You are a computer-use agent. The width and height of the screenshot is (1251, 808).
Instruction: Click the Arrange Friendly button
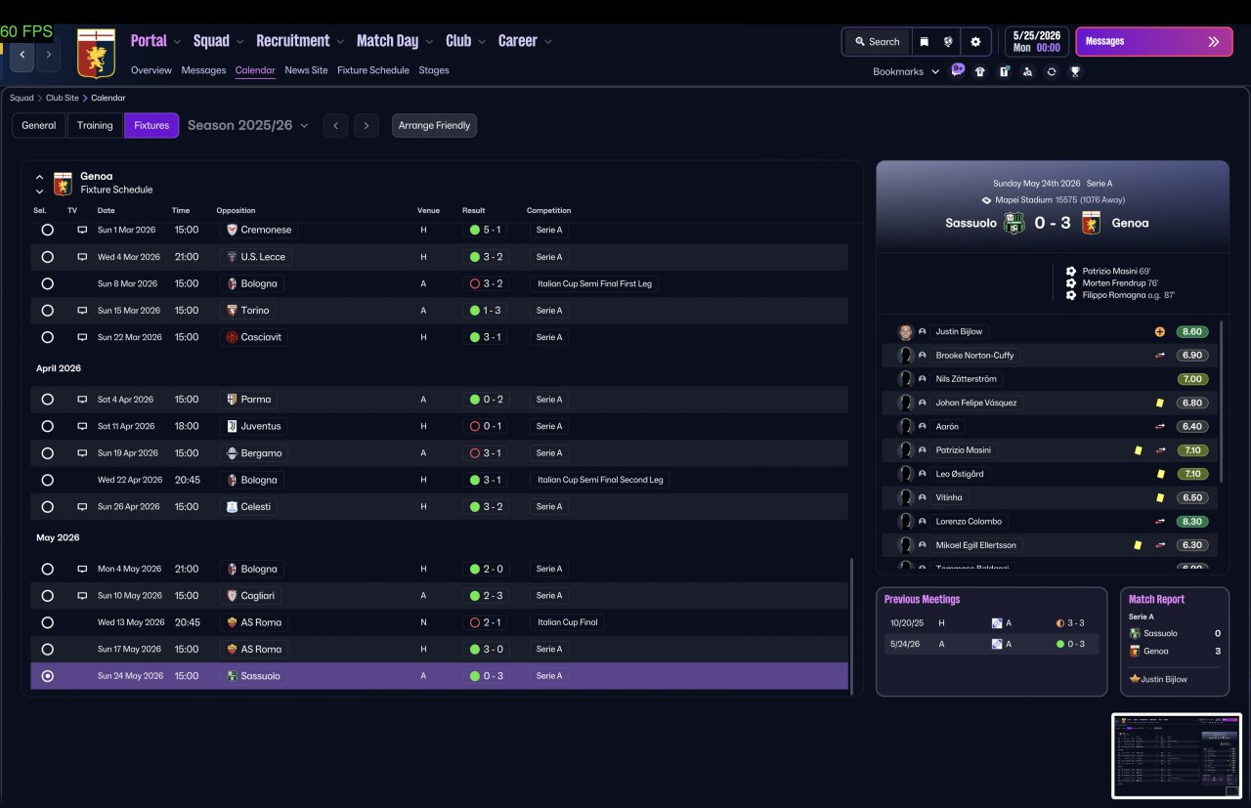click(434, 125)
